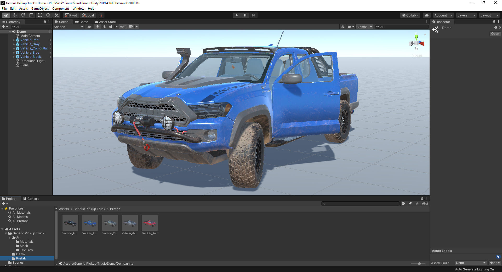Image resolution: width=502 pixels, height=272 pixels.
Task: Open the cloud services icon
Action: pos(426,15)
